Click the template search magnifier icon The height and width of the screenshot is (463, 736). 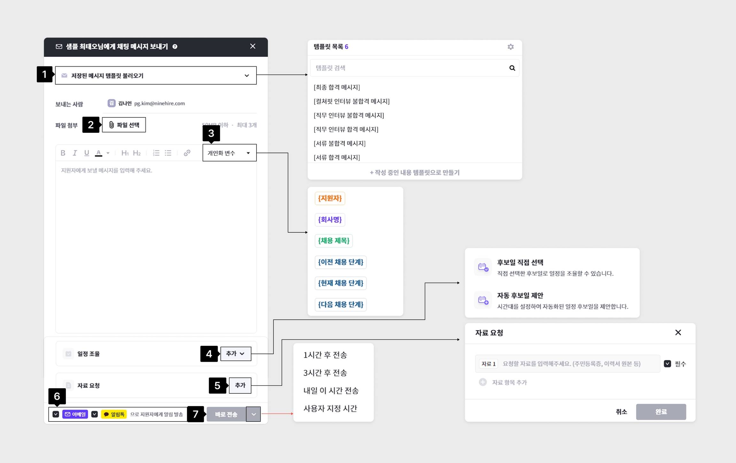click(512, 68)
